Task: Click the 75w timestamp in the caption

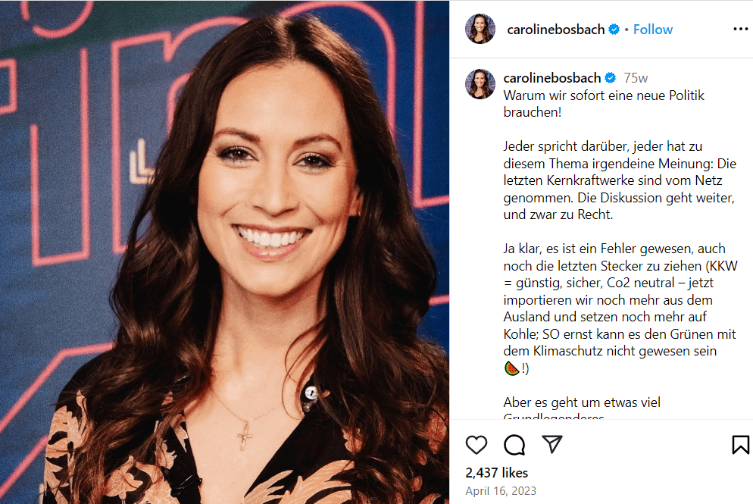Action: tap(636, 78)
